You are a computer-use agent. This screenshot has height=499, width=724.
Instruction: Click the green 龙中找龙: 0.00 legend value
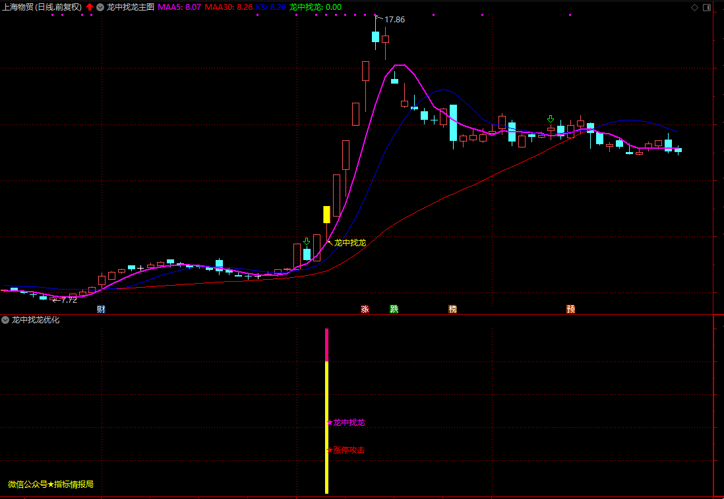click(315, 7)
